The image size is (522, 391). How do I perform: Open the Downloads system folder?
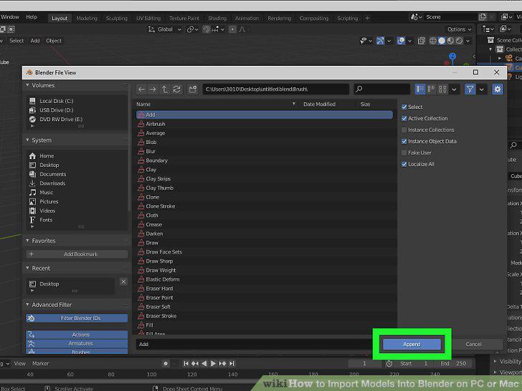pyautogui.click(x=52, y=183)
